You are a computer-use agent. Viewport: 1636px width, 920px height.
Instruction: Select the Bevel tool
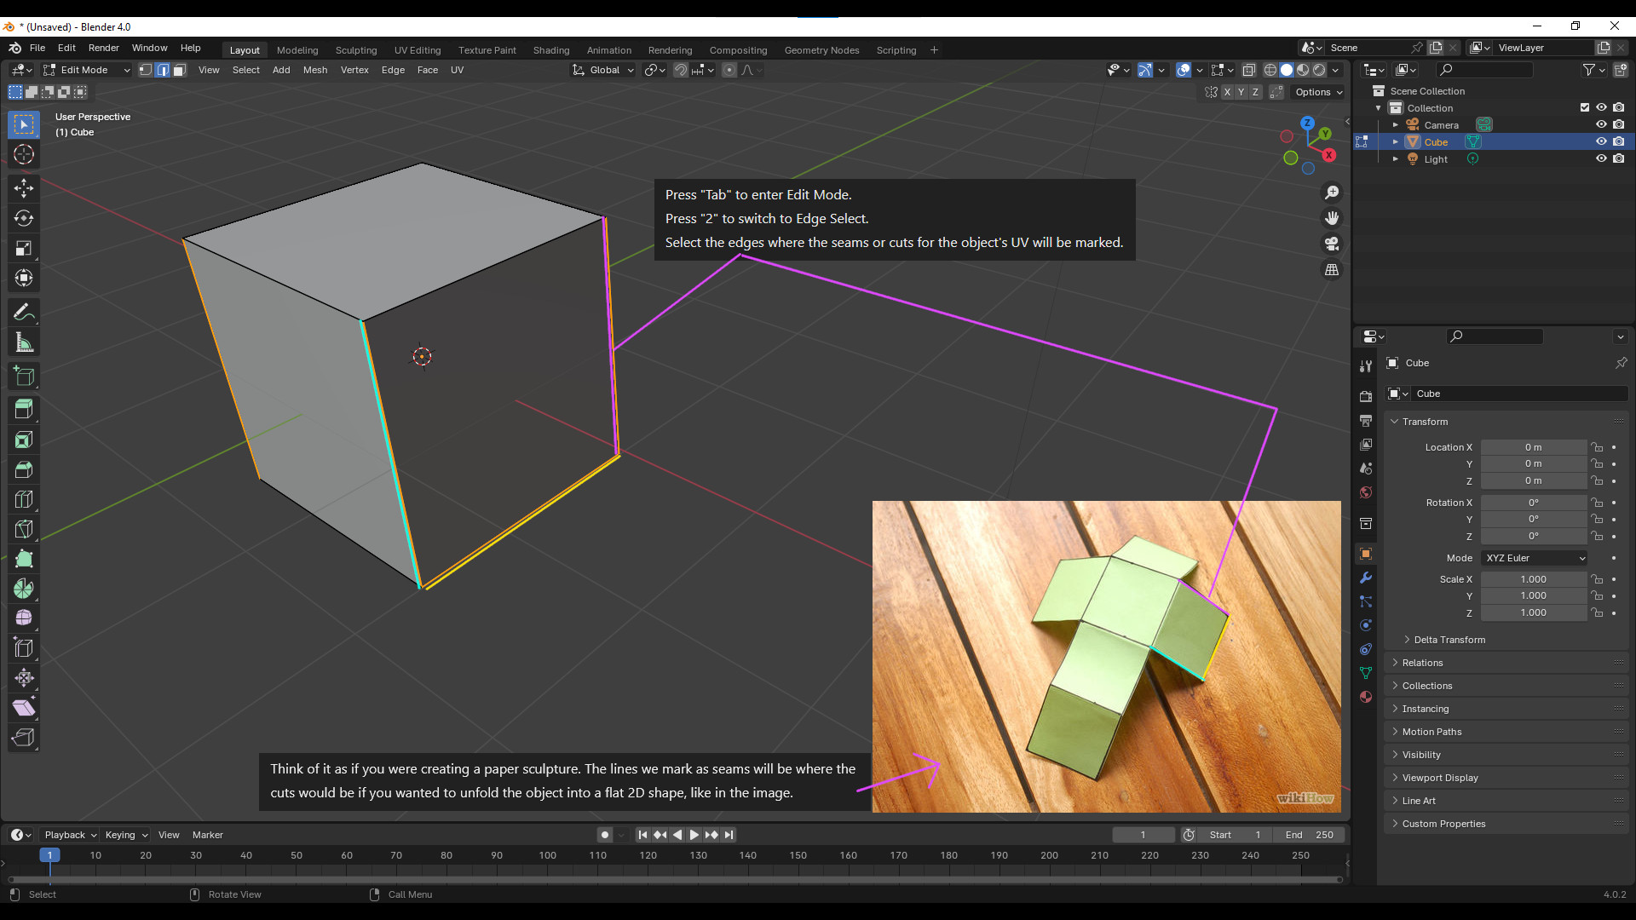coord(24,469)
